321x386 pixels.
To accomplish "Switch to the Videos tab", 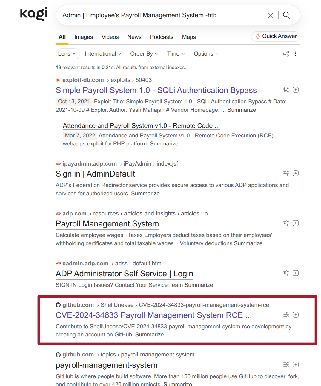I will pyautogui.click(x=110, y=37).
